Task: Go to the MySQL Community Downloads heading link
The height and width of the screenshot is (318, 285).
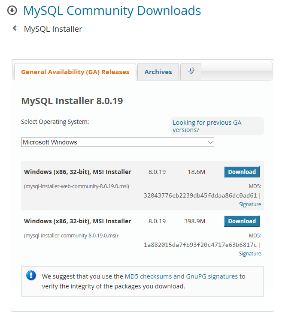Action: 112,10
